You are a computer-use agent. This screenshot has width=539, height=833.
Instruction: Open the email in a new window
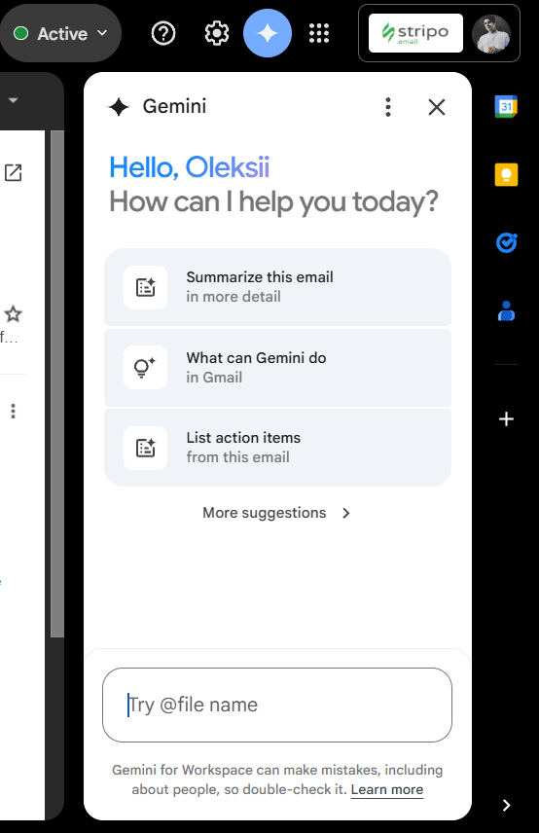point(13,172)
